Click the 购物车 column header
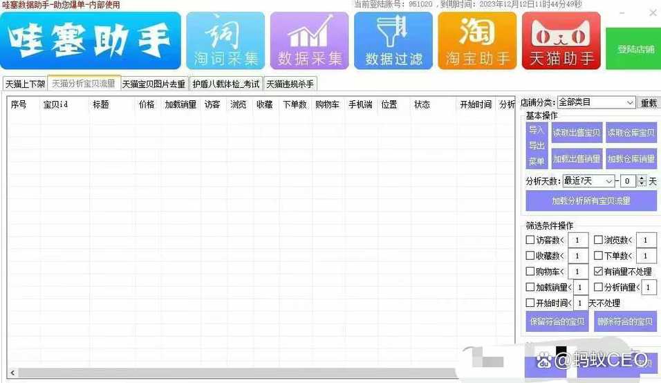This screenshot has height=383, width=661. (327, 104)
